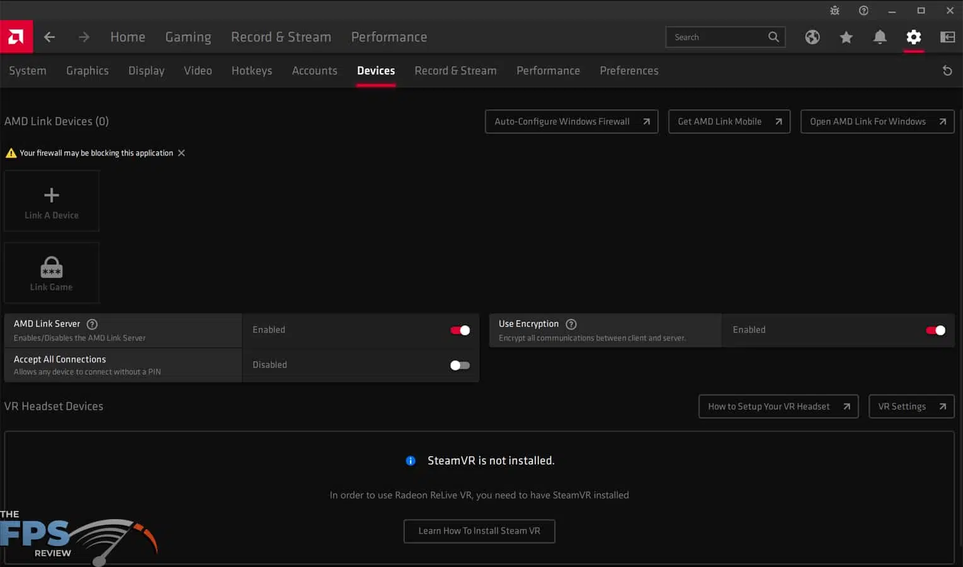Click the SteamVR info icon
963x567 pixels.
coord(411,461)
